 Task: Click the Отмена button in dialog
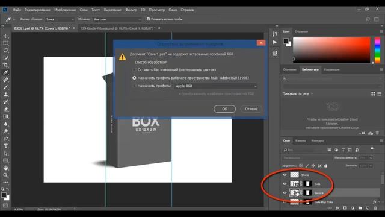251,108
